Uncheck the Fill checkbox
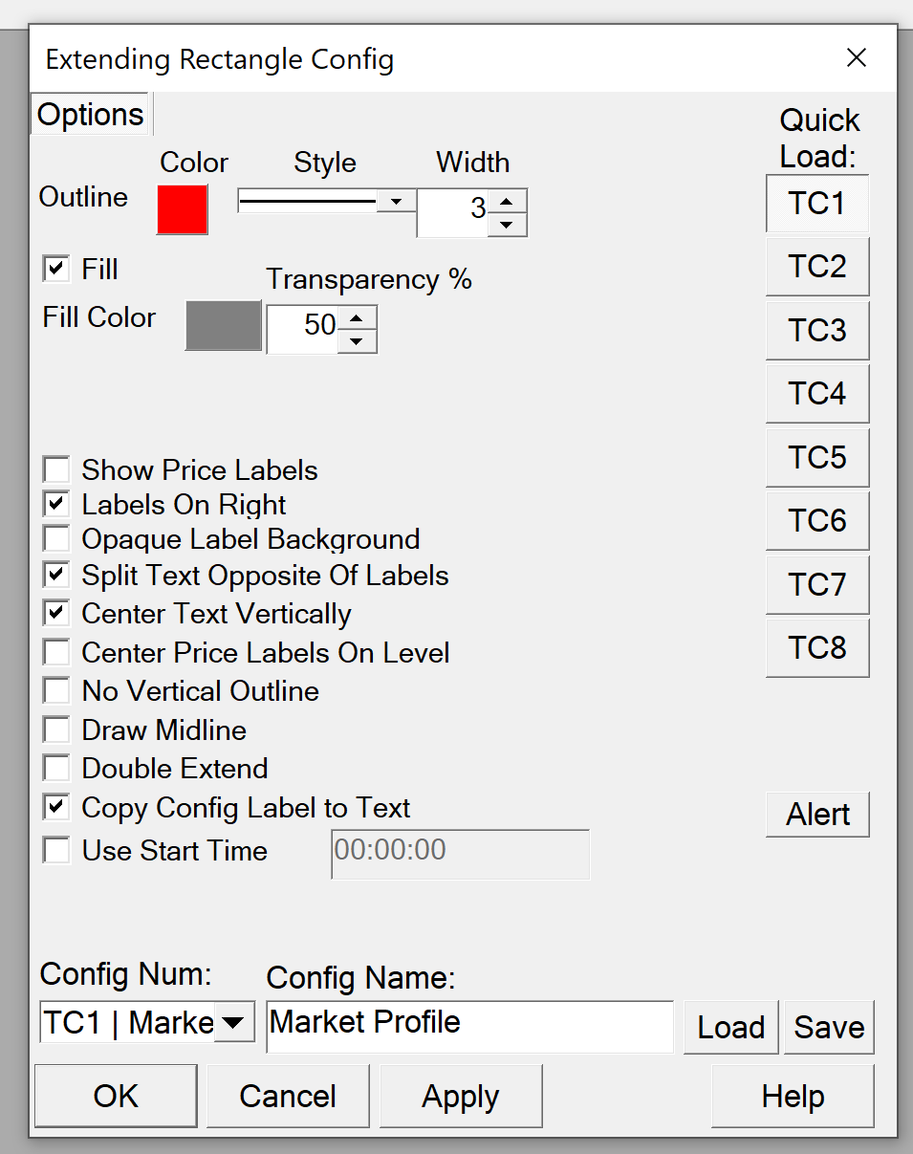 click(56, 269)
